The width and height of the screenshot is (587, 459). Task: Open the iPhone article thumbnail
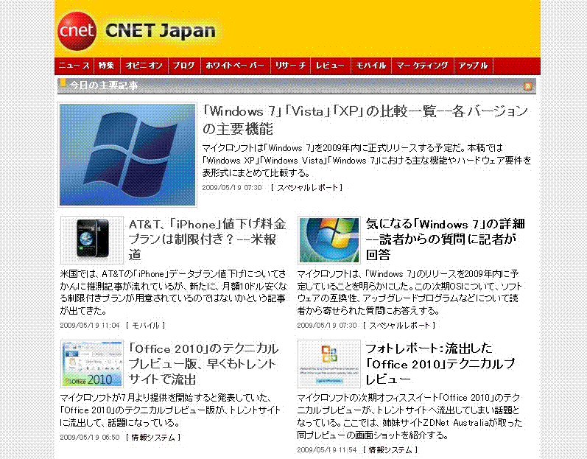(x=92, y=240)
